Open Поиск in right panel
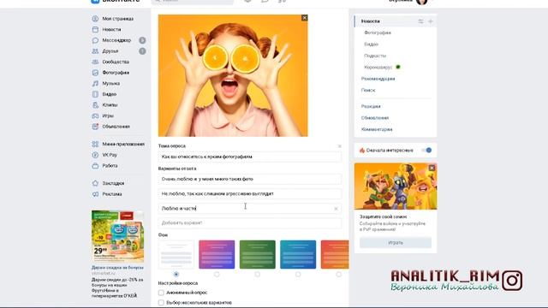Image resolution: width=548 pixels, height=308 pixels. [368, 90]
